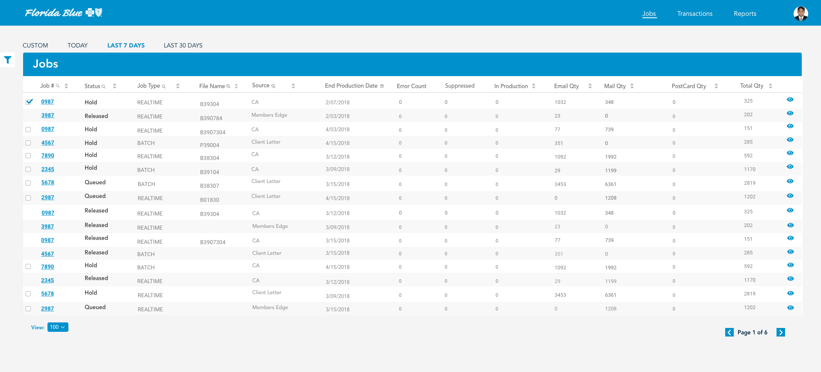
Task: Click the search icon beside File Name
Action: [228, 86]
